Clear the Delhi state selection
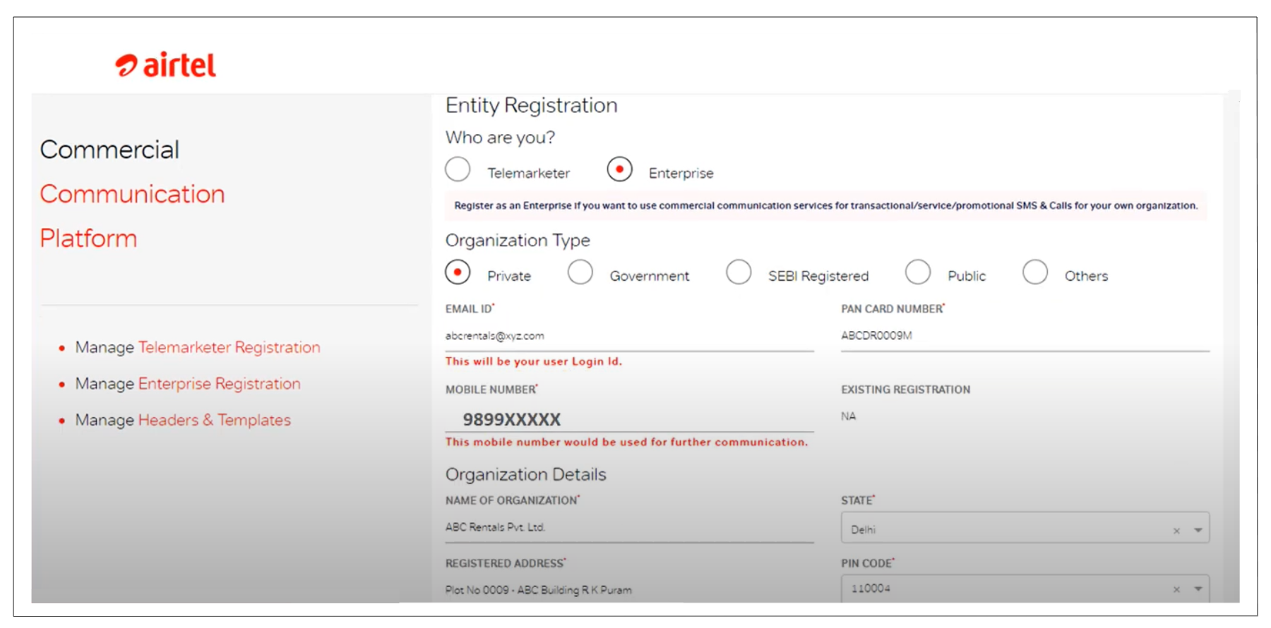The height and width of the screenshot is (628, 1271). 1176,531
